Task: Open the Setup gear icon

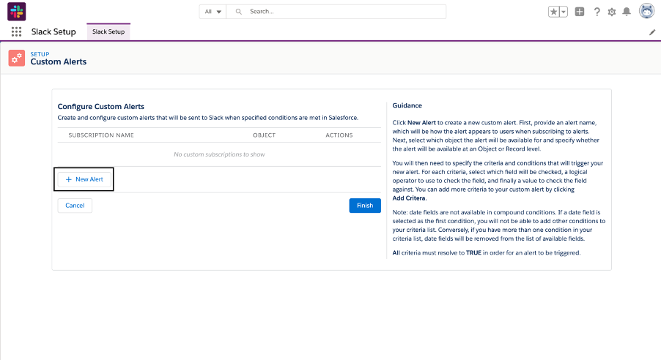Action: point(612,12)
